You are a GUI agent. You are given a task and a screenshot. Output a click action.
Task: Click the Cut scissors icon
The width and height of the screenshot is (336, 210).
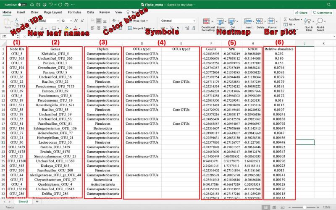click(x=16, y=19)
